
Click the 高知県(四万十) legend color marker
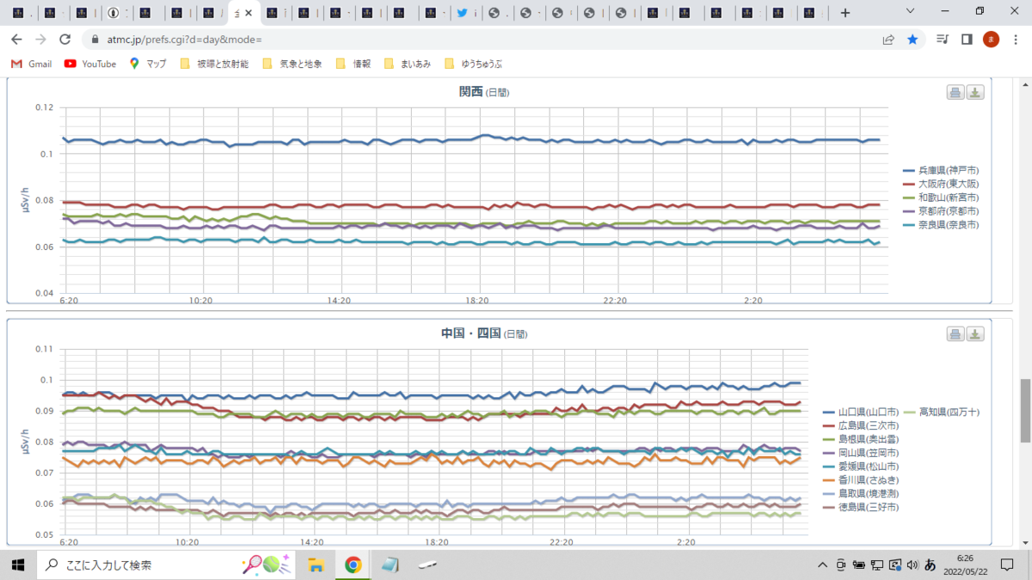(x=910, y=412)
